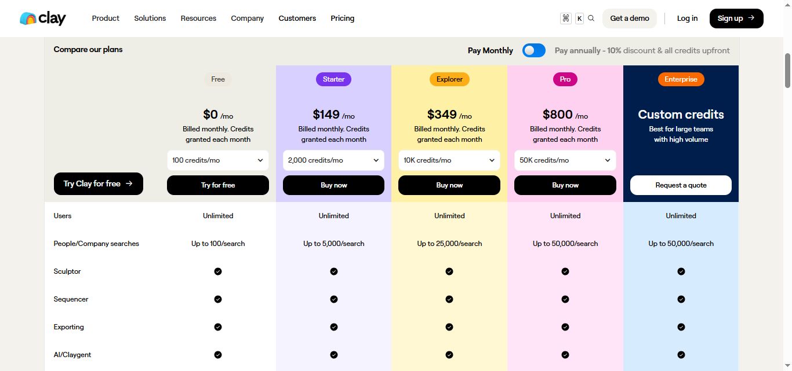Click the AI/Claygent checkmark in Free column
The image size is (792, 371).
point(217,354)
